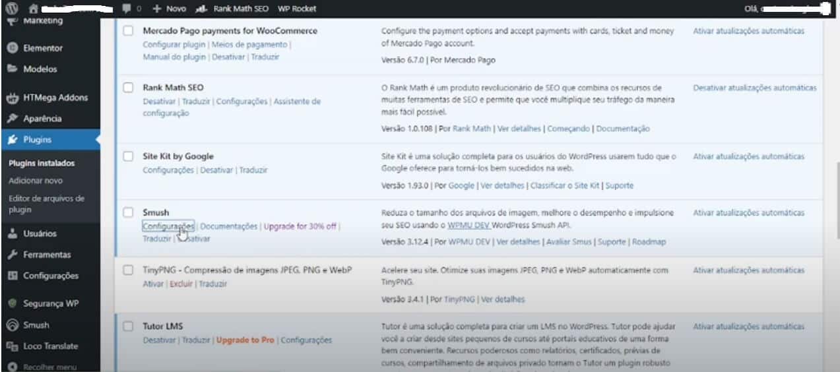Click the plus icon next to Novo
840x372 pixels.
pyautogui.click(x=156, y=9)
